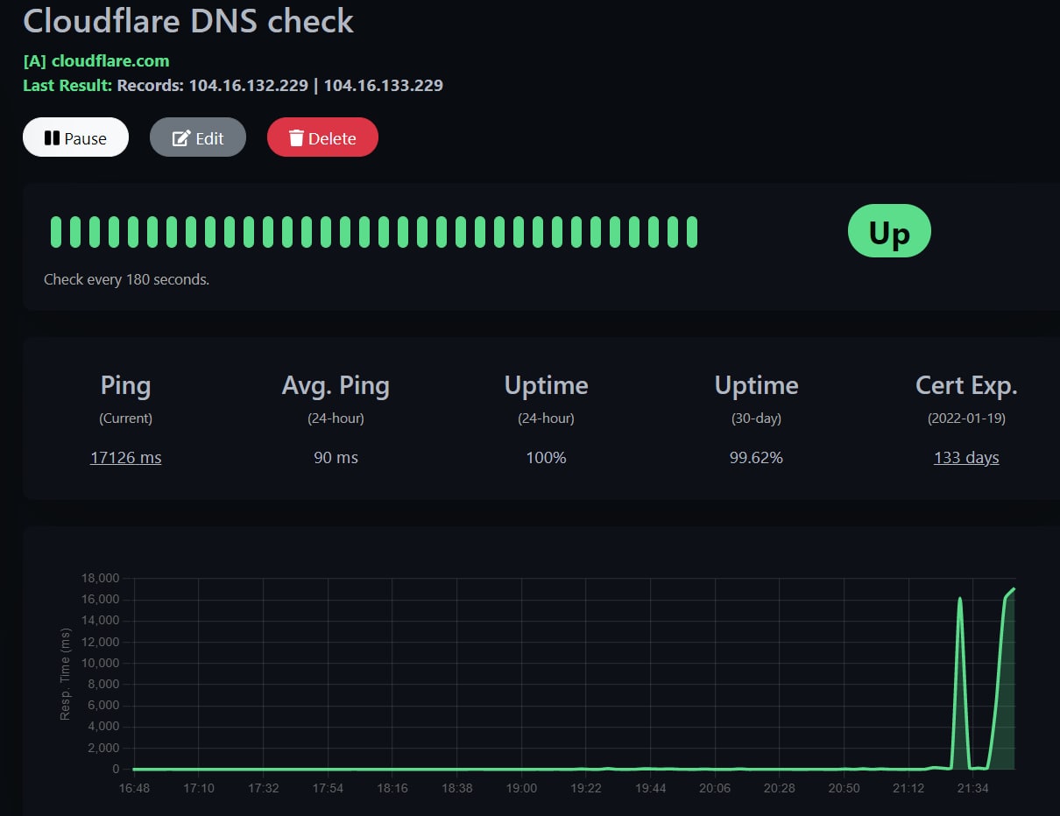Click the 16:48 label on chart time axis
This screenshot has width=1060, height=816.
[134, 789]
